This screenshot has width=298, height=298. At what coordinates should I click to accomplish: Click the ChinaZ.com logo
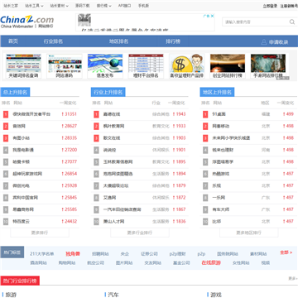[27, 22]
